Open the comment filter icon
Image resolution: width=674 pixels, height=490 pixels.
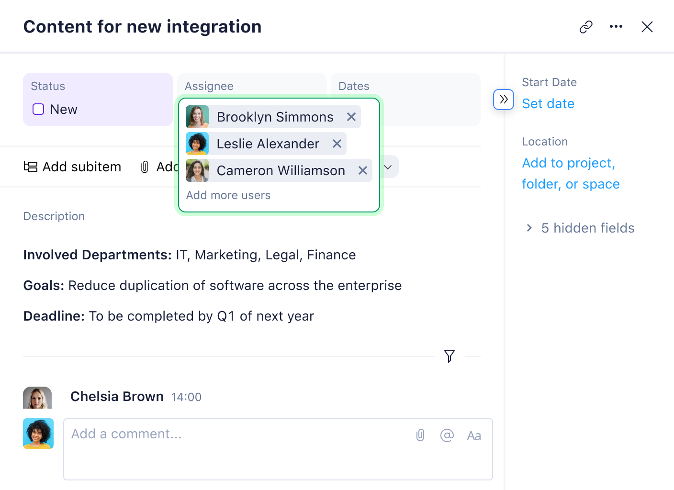[449, 356]
